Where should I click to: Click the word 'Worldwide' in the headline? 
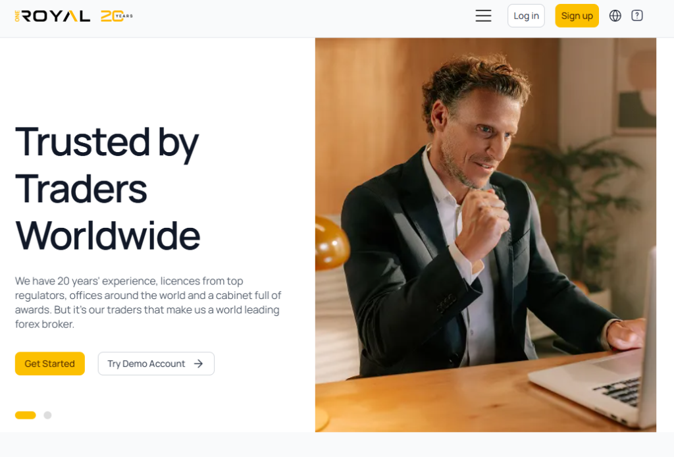tap(108, 236)
